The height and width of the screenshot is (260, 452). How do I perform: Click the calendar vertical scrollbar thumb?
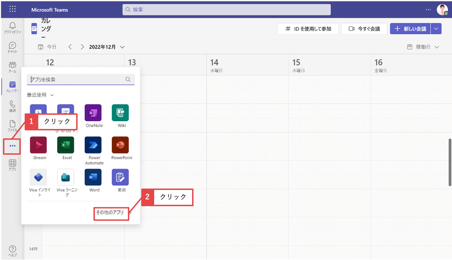(450, 162)
